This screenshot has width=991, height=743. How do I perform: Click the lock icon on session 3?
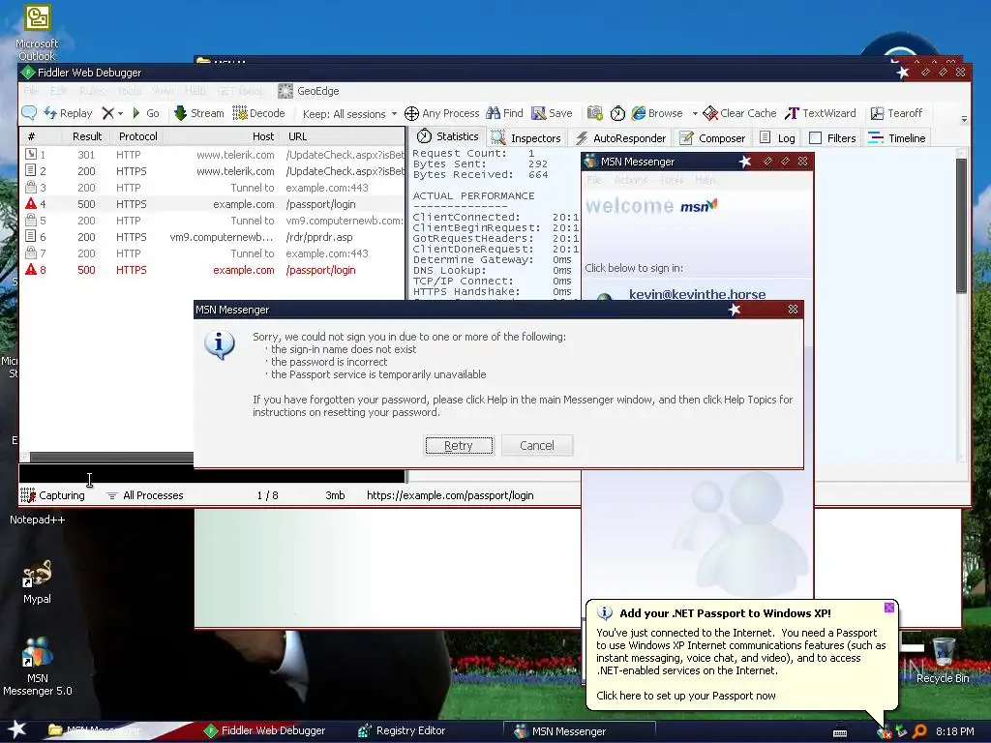coord(30,187)
